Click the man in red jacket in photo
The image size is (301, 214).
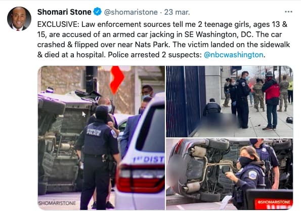coord(271,101)
